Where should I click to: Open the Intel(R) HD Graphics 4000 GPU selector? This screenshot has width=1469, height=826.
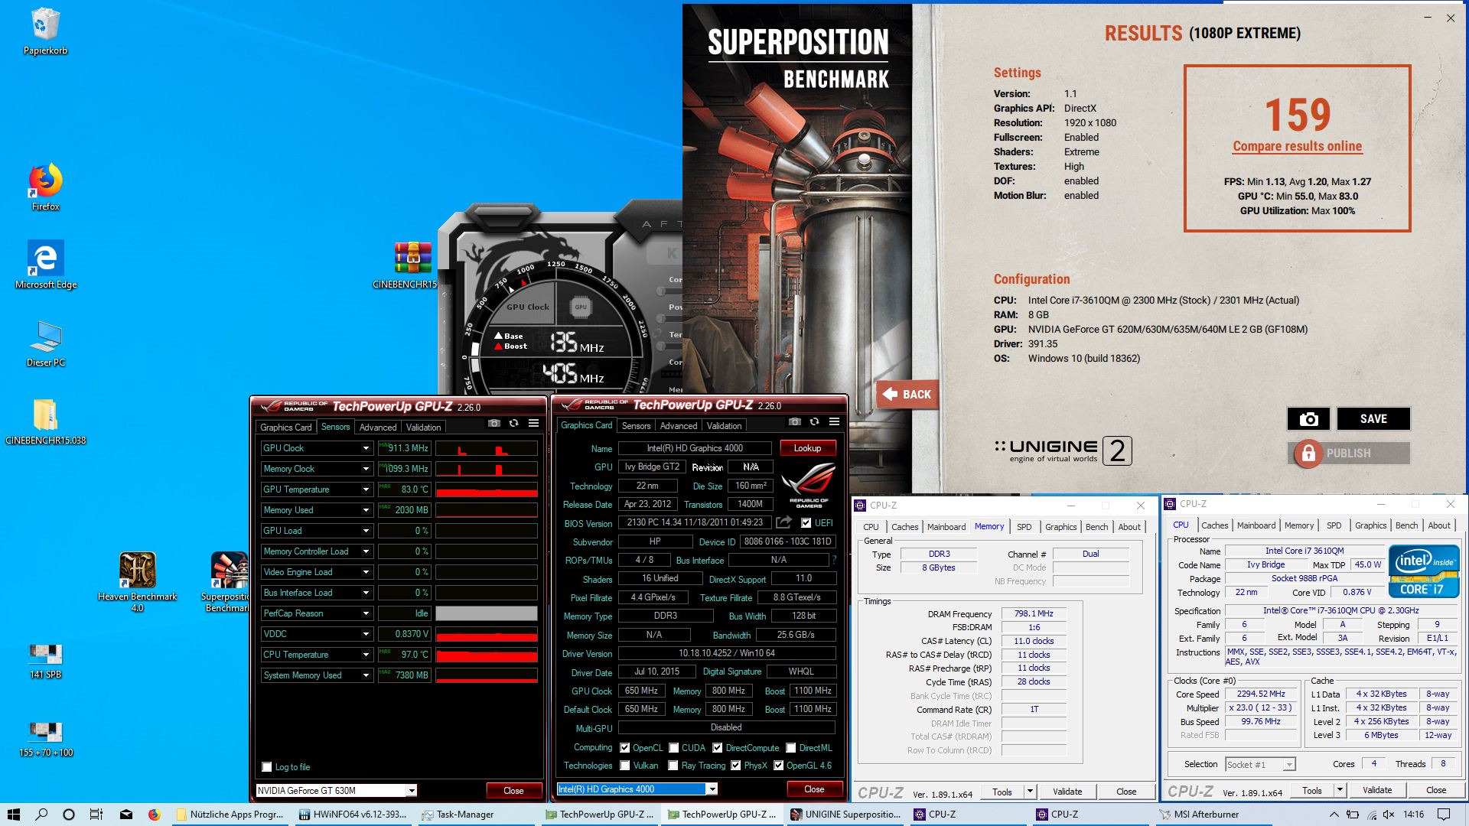pos(637,789)
